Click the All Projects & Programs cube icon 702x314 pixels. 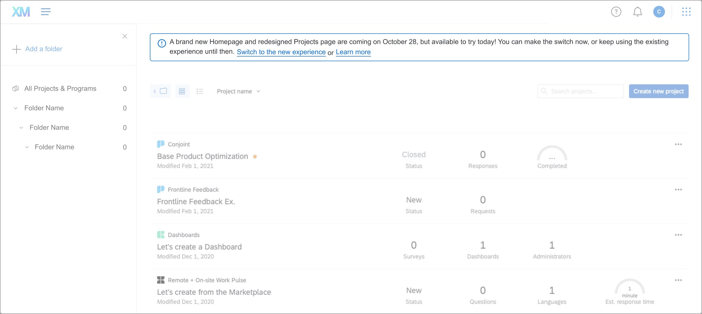point(15,89)
